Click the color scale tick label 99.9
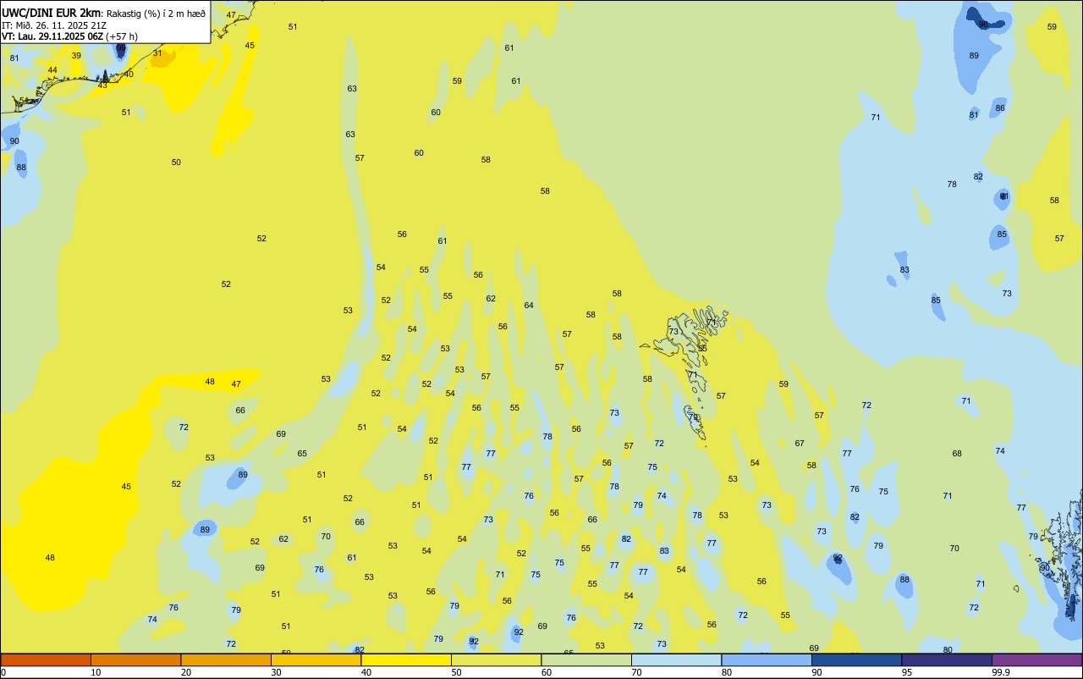 point(1001,672)
